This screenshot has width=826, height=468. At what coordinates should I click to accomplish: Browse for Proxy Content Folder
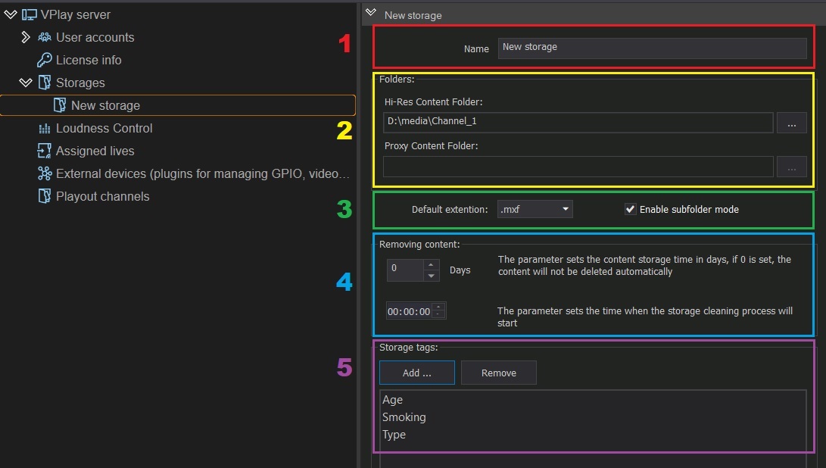coord(791,167)
